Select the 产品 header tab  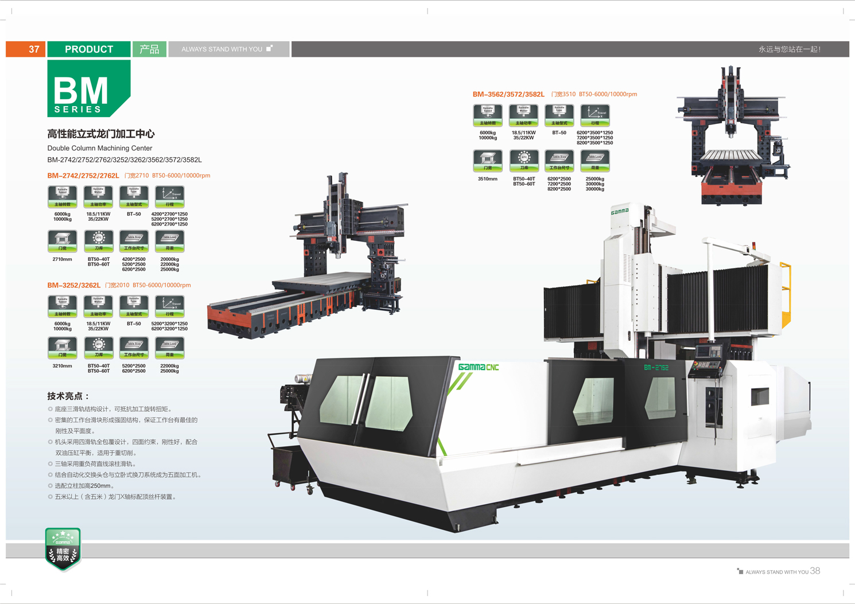(150, 49)
